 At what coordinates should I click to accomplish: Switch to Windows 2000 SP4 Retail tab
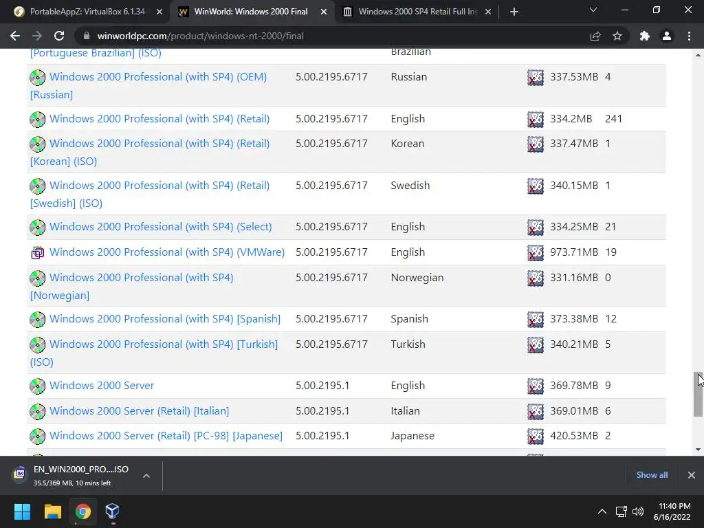[417, 12]
